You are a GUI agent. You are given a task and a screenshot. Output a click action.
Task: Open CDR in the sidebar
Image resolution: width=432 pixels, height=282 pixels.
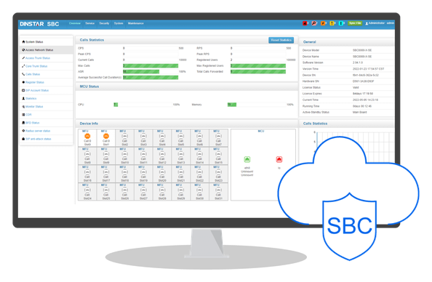tap(47, 115)
